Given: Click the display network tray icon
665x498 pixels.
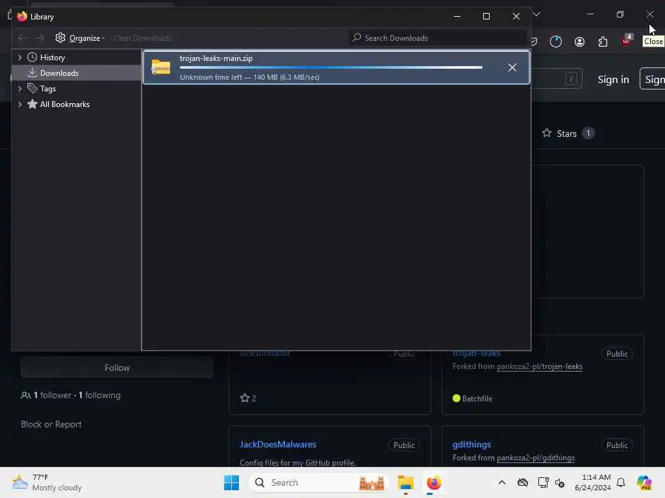Looking at the screenshot, I should pos(544,482).
